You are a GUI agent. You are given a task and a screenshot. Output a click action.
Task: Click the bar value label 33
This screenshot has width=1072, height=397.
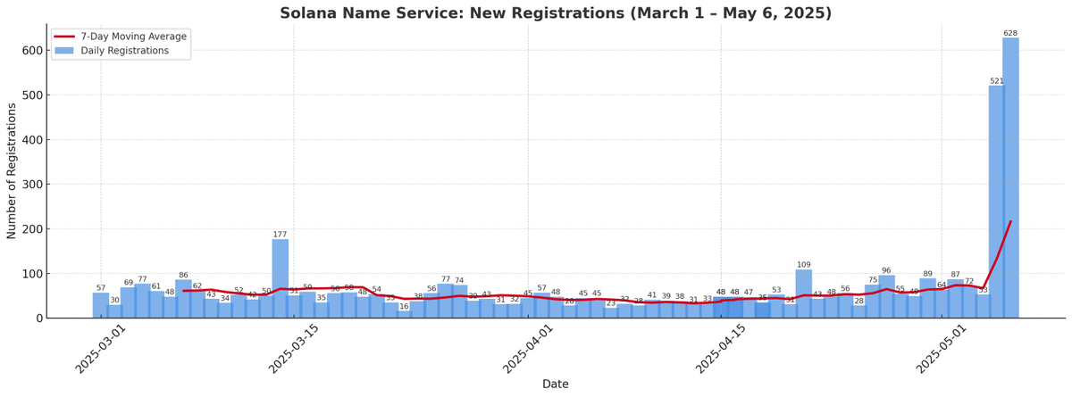pos(708,299)
